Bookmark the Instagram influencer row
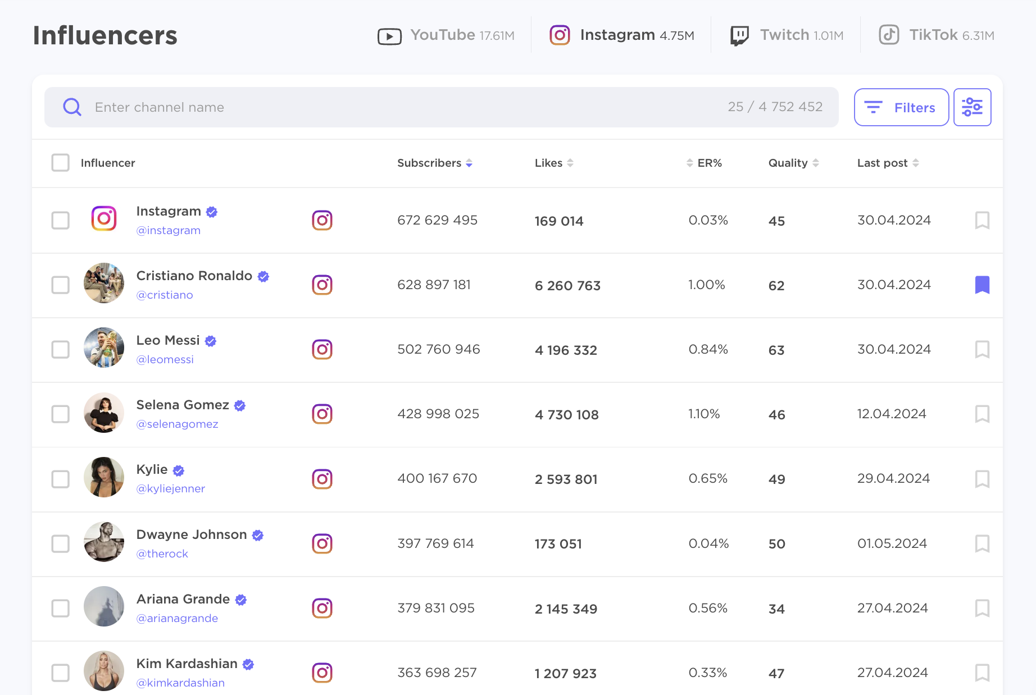The width and height of the screenshot is (1036, 695). (x=982, y=220)
